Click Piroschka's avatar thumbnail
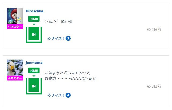Image resolution: width=172 pixels, height=110 pixels. [x=15, y=16]
